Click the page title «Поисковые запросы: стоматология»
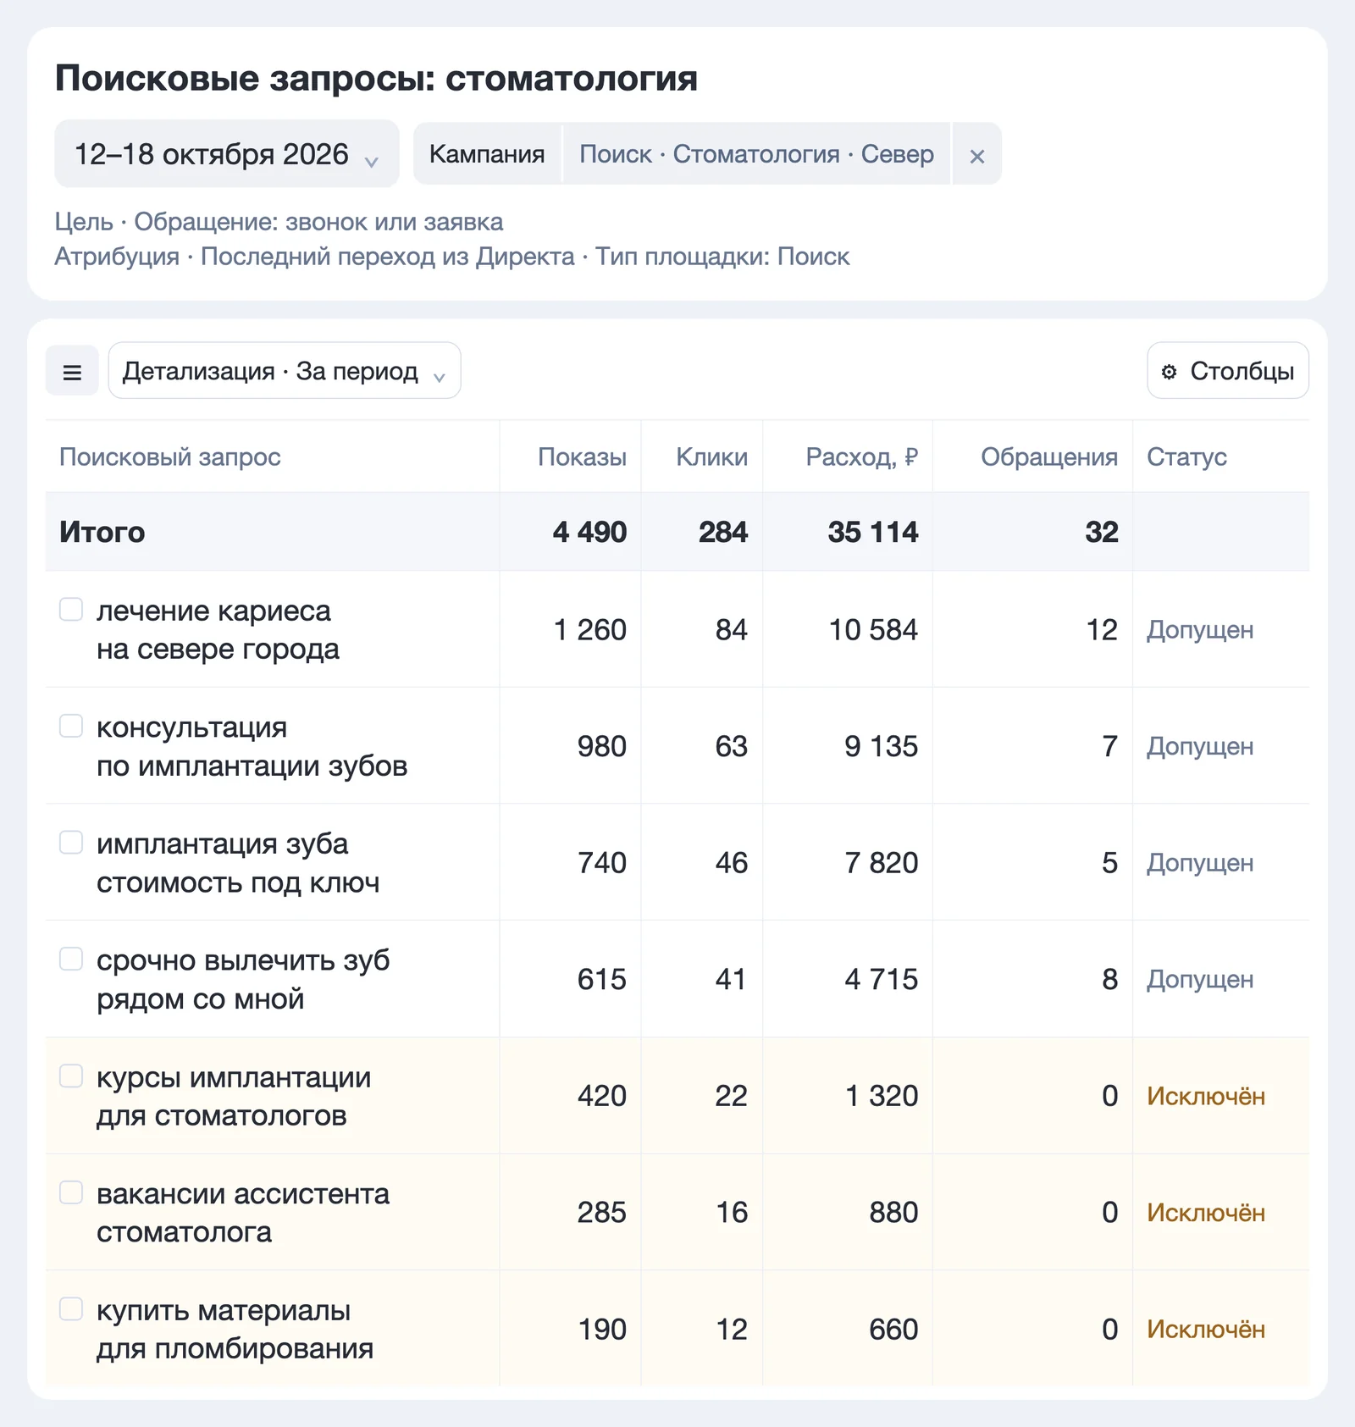 pyautogui.click(x=377, y=78)
